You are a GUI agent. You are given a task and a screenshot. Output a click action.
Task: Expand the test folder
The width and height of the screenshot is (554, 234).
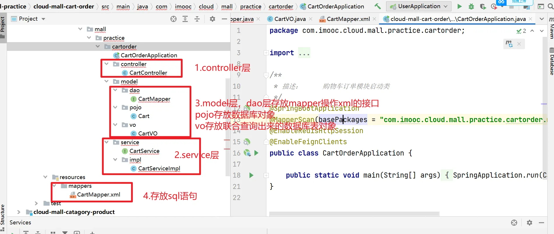coord(36,203)
